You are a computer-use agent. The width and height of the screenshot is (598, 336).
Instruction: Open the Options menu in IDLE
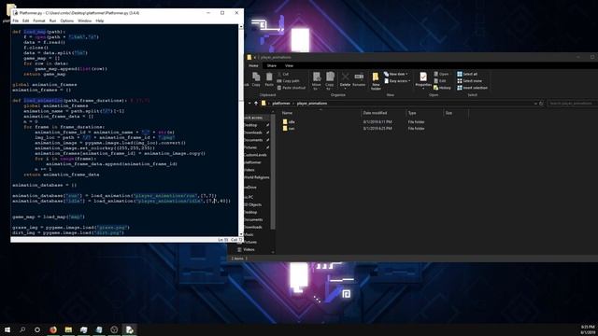point(66,21)
